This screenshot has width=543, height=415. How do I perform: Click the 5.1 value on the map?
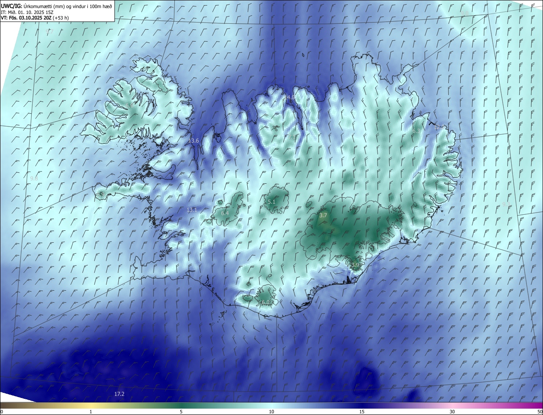(272, 202)
